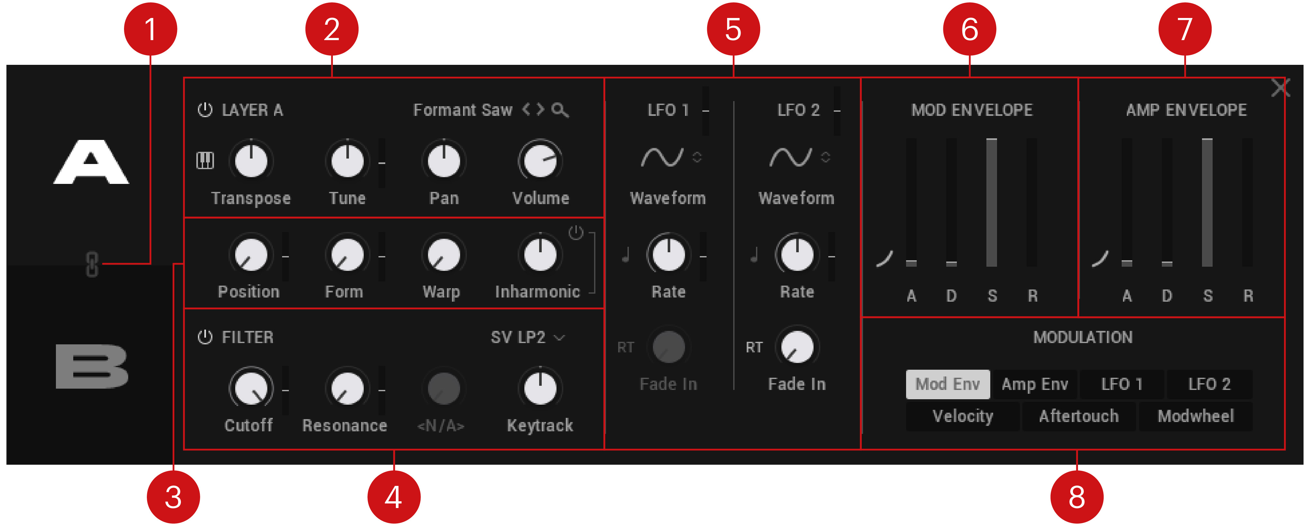Select layer B
The image size is (1309, 526).
(x=92, y=366)
